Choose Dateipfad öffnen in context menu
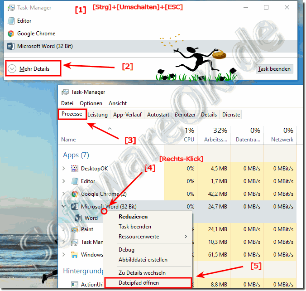 coord(148,283)
